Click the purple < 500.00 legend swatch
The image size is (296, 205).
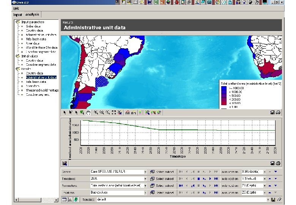224,96
